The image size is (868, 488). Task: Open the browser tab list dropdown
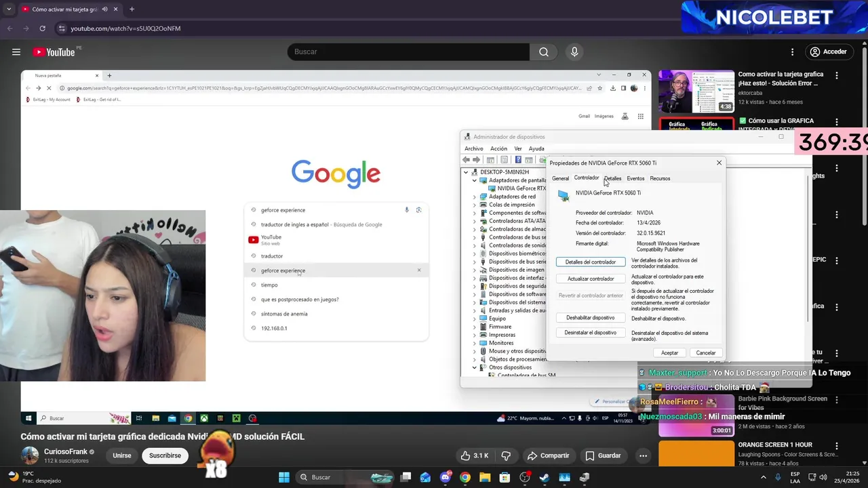pos(9,9)
